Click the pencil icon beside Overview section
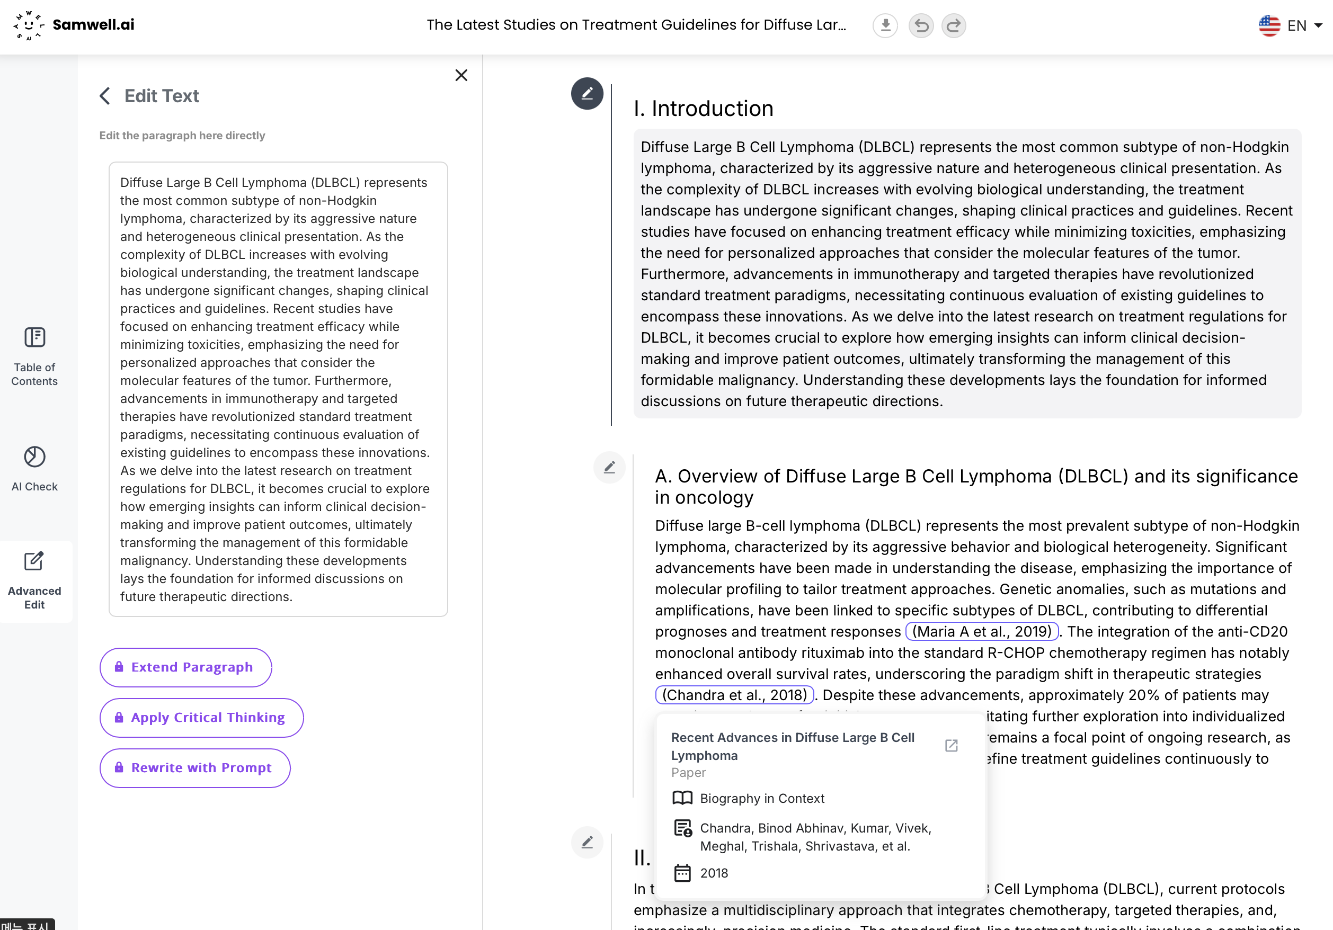 (x=609, y=467)
